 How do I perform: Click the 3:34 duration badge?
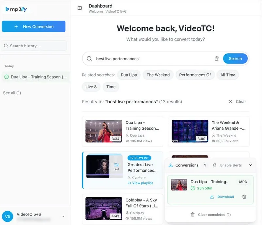click(115, 139)
